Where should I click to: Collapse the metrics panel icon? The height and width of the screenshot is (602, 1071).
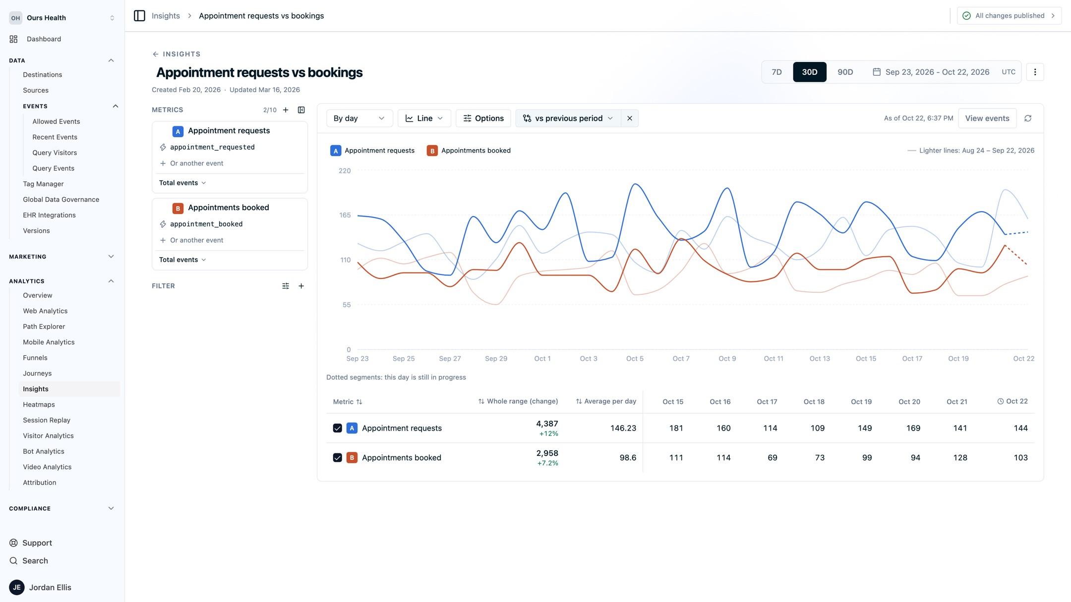(301, 110)
